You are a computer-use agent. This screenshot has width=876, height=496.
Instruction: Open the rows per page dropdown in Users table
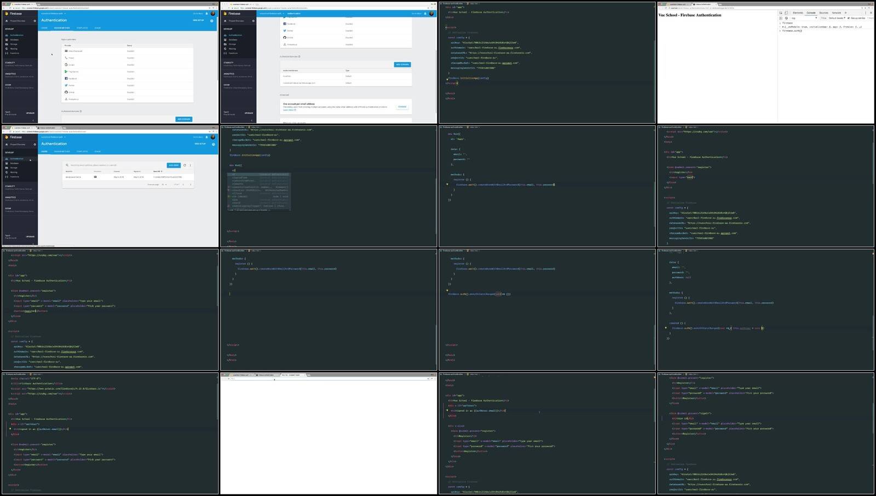click(164, 184)
